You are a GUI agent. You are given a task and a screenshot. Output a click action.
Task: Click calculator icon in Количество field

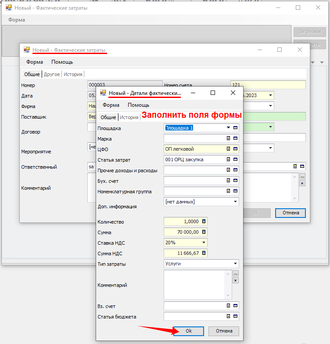click(204, 221)
